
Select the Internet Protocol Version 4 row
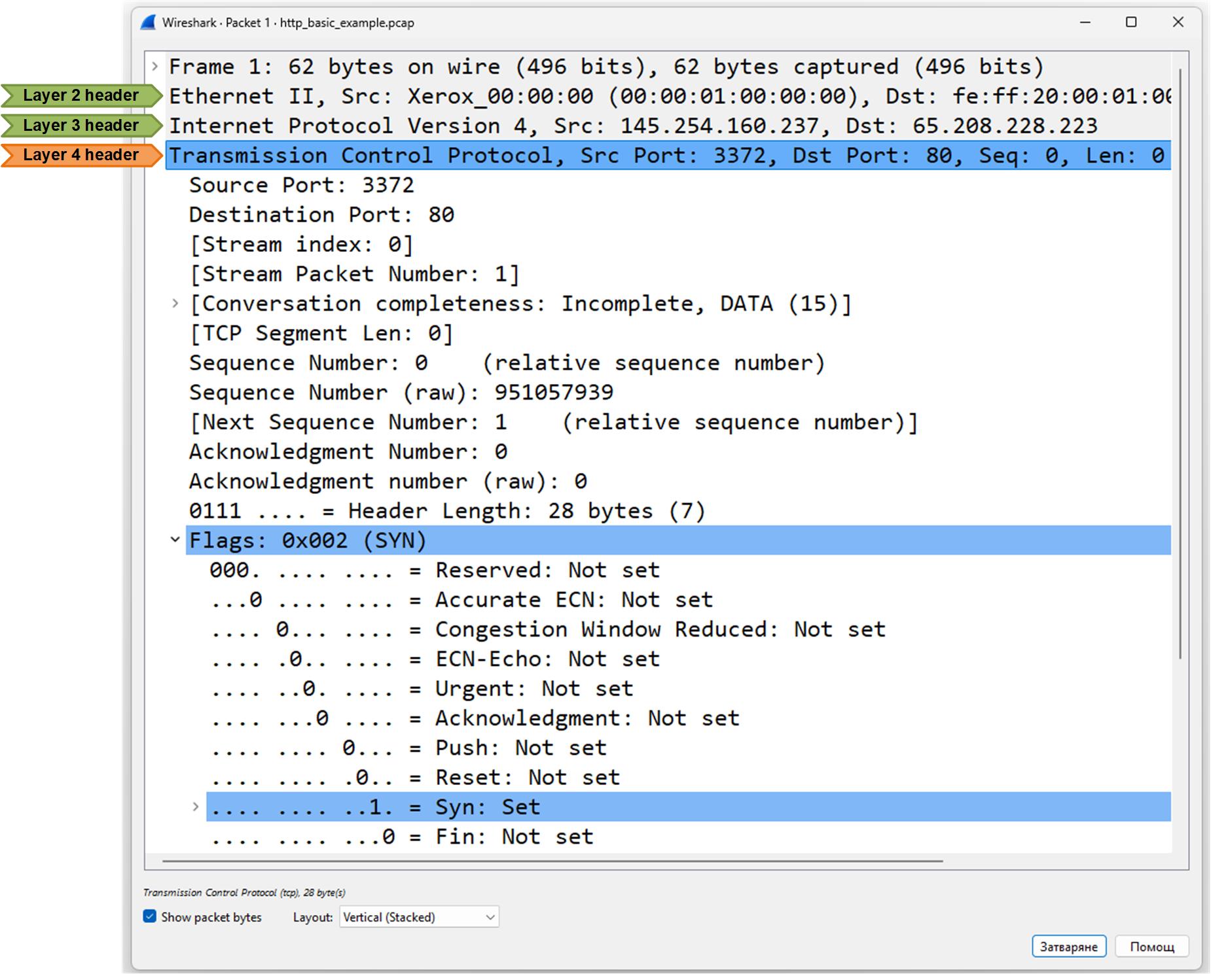click(x=632, y=126)
